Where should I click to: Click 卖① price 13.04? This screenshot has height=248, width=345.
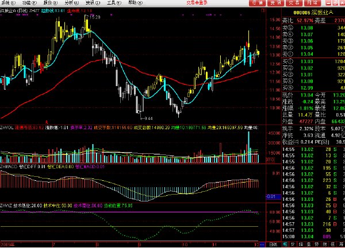point(306,54)
